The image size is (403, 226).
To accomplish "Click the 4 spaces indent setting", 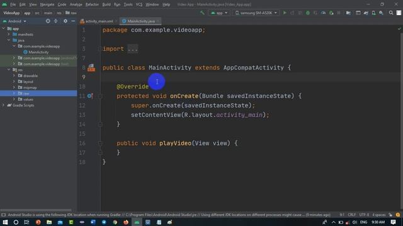I will click(379, 215).
